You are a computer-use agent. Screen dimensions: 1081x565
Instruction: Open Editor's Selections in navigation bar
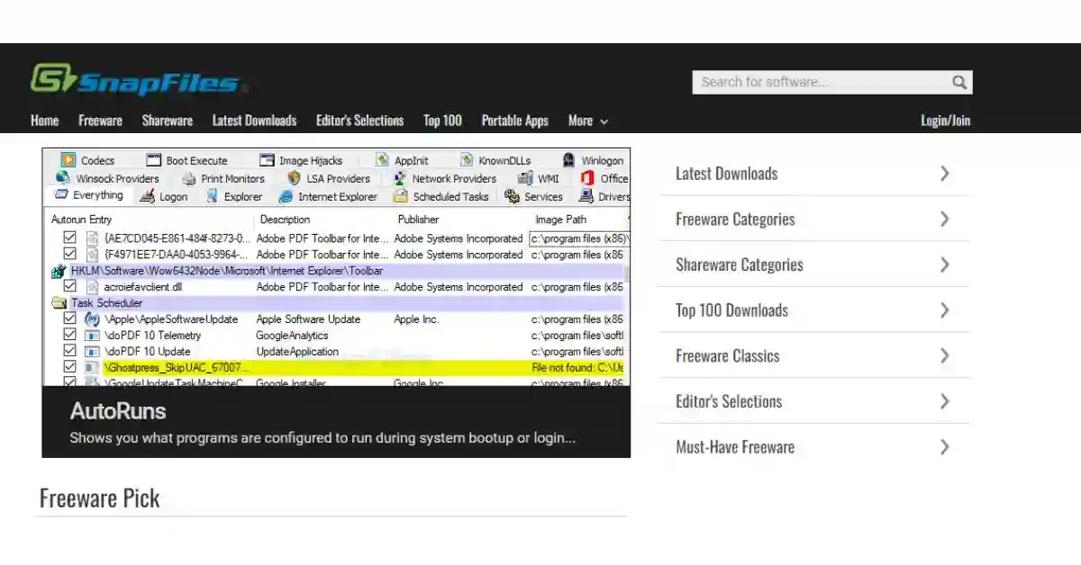pos(359,121)
